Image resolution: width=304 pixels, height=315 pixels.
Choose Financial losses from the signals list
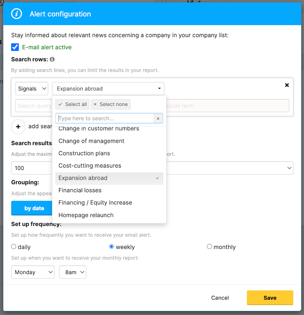coord(80,190)
